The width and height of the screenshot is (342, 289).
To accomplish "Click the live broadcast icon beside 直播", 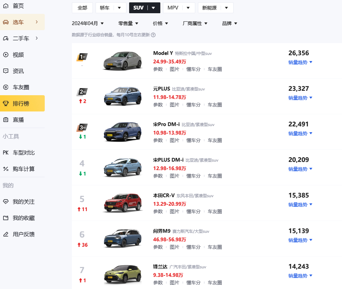I will [6, 120].
